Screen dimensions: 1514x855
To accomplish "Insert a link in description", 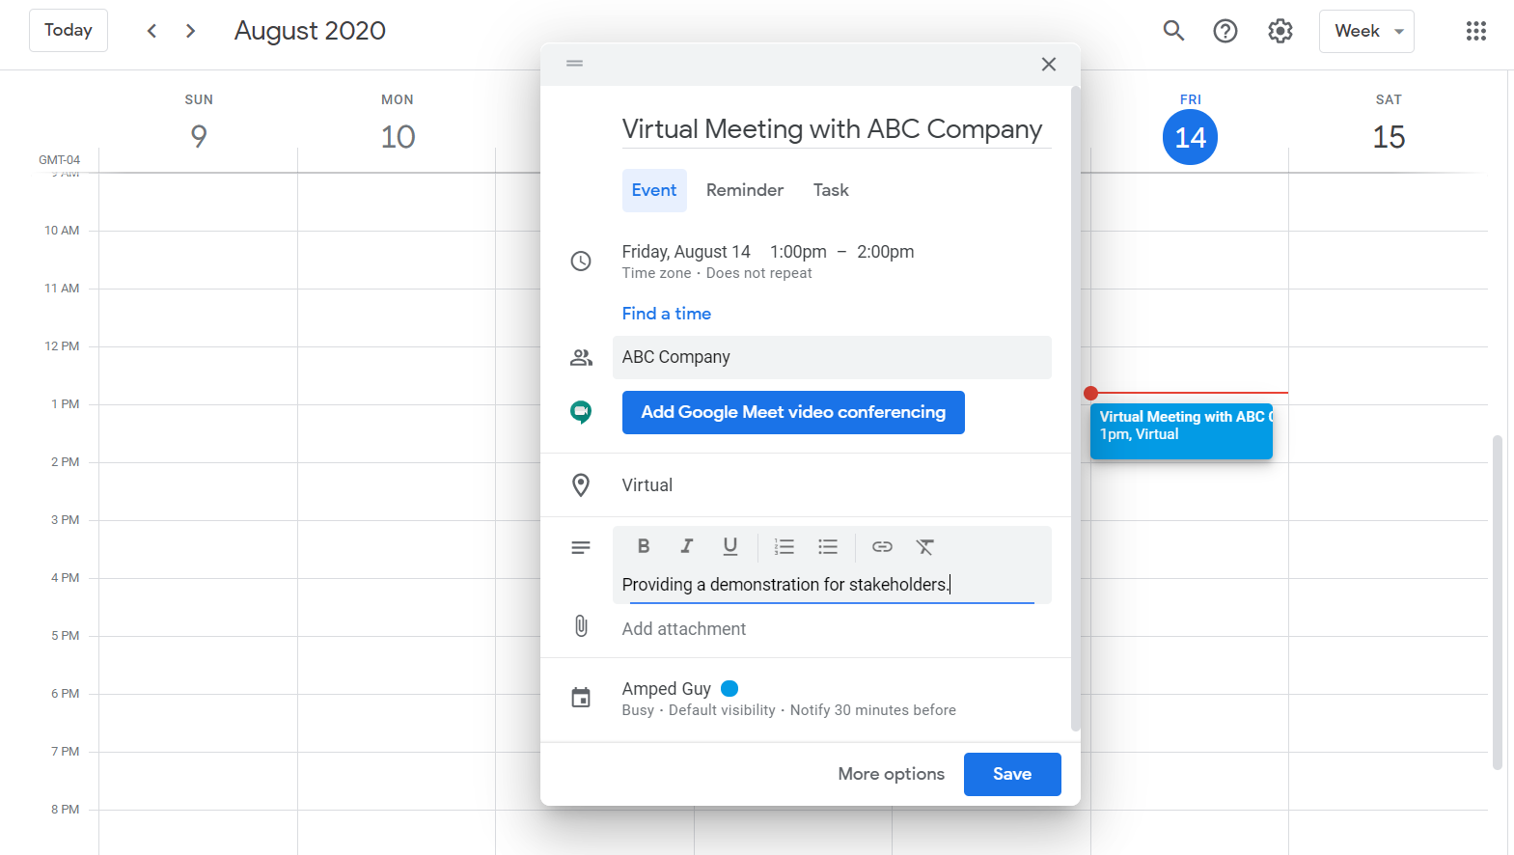I will 882,546.
